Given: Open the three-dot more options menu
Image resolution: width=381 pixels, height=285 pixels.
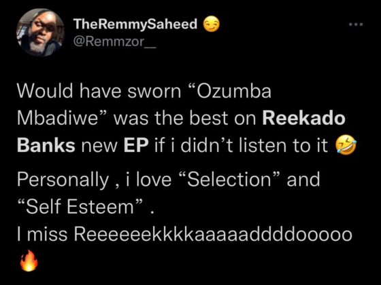Looking at the screenshot, I should pos(356,24).
